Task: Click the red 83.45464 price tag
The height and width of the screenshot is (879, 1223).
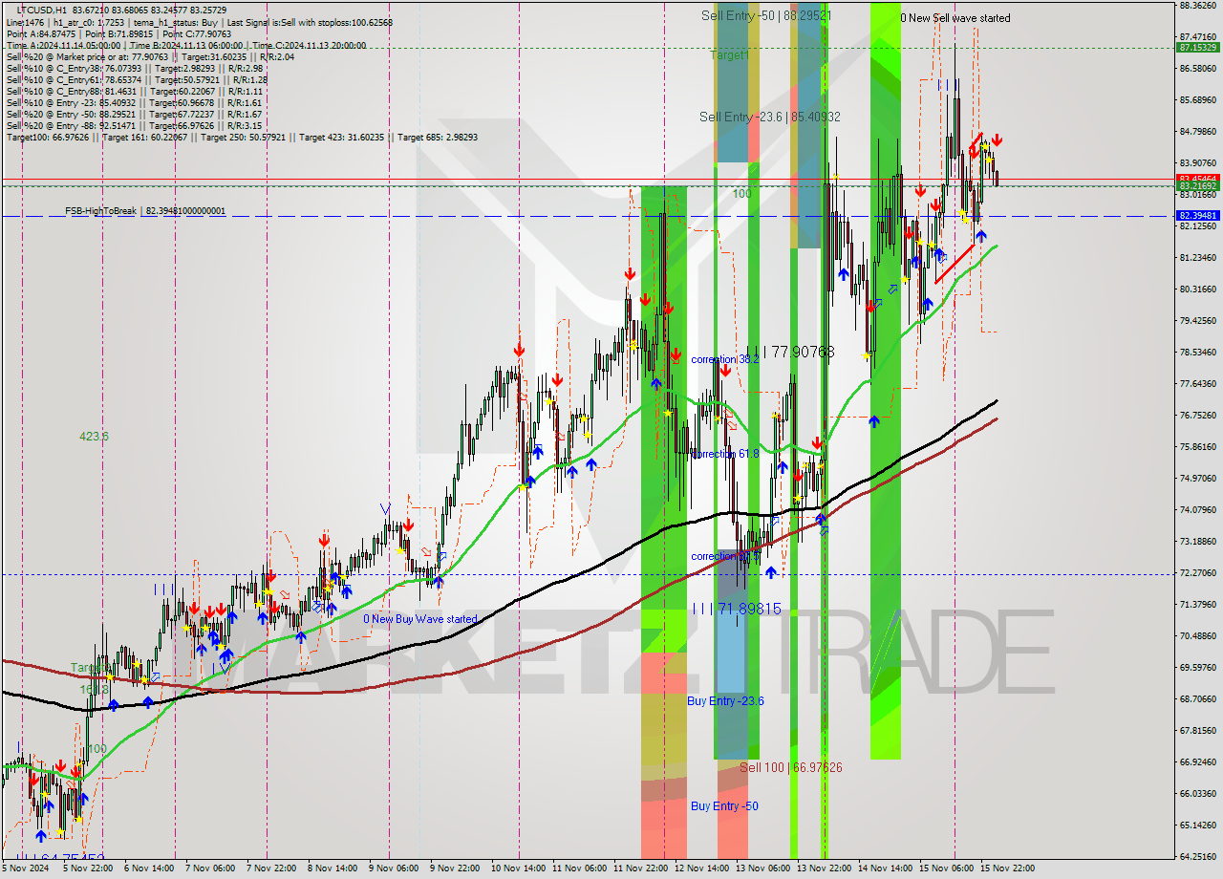Action: (x=1197, y=178)
